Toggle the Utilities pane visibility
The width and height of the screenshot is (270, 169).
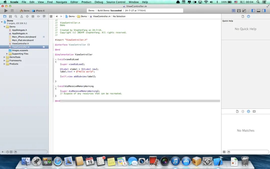click(x=264, y=11)
